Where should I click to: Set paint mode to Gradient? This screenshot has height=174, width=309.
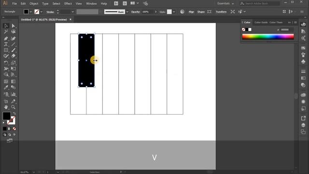click(10, 129)
